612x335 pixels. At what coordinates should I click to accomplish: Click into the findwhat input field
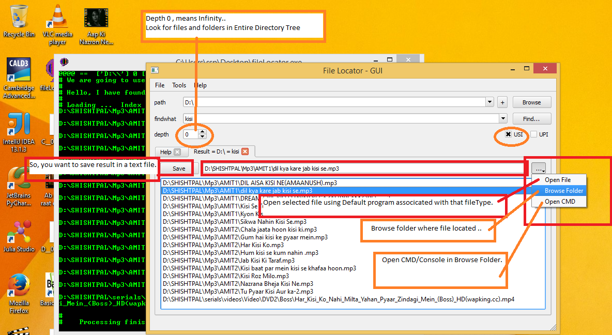341,119
